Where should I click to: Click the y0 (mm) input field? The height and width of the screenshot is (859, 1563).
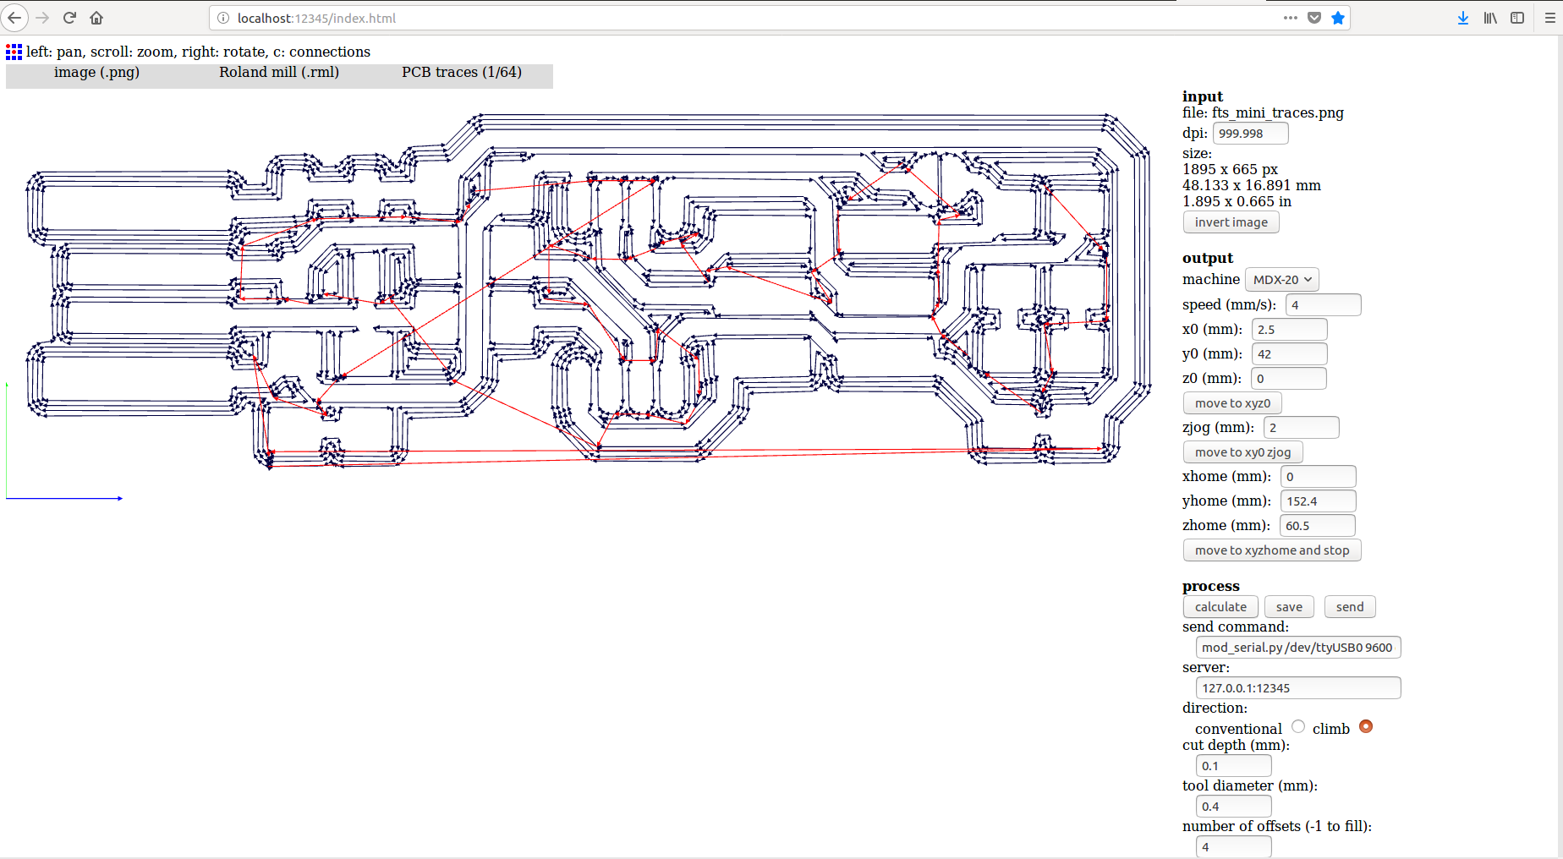1290,354
